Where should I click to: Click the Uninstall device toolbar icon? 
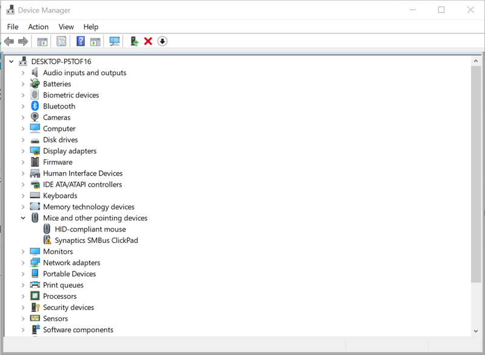(x=149, y=41)
